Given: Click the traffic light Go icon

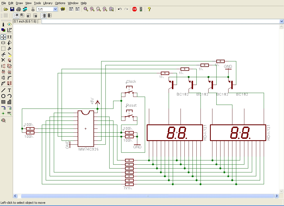Looking at the screenshot, I should pyautogui.click(x=141, y=9).
